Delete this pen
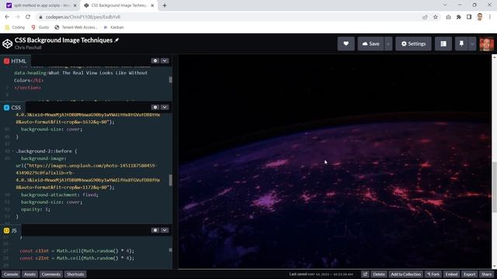497x279 pixels. pyautogui.click(x=379, y=274)
